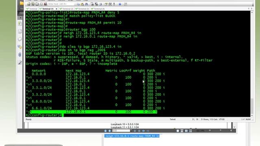Click the 3.3.0.0/24 network entry

pyautogui.click(x=41, y=81)
